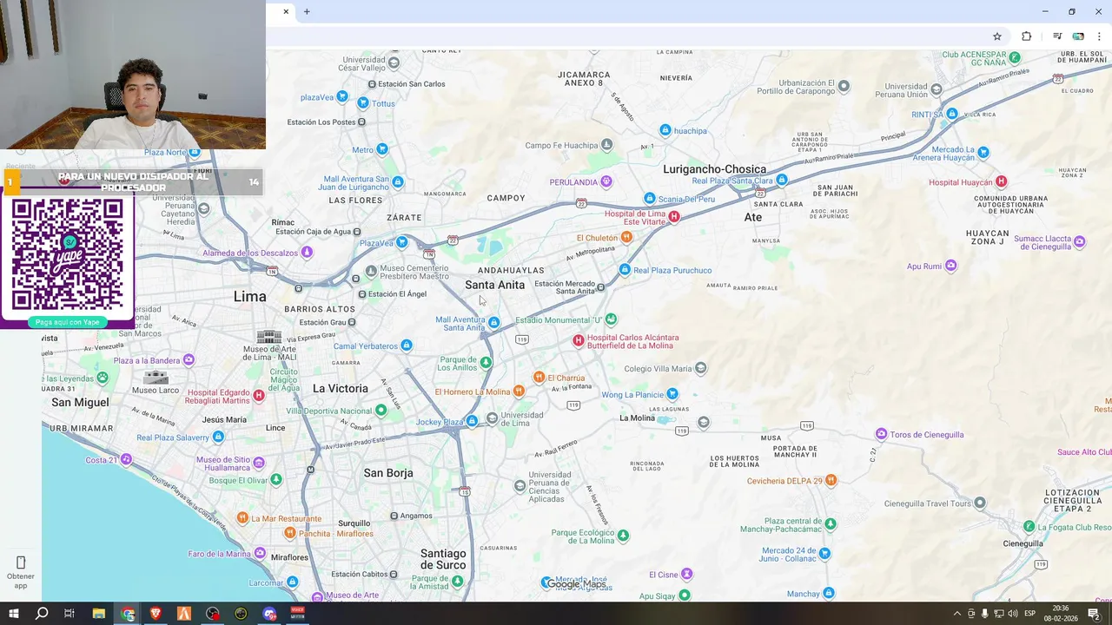Viewport: 1112px width, 625px height.
Task: Select the Camal Yerbateros shopping pin
Action: [x=407, y=345]
